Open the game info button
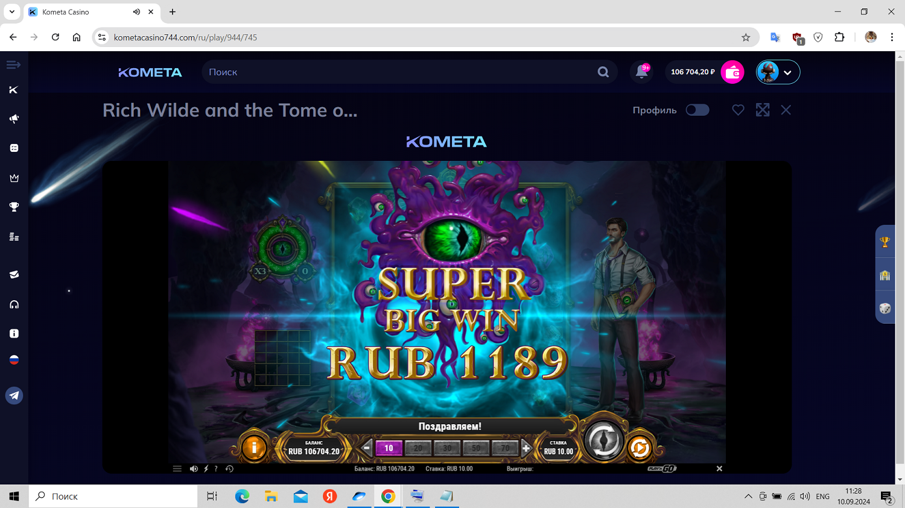 (254, 448)
